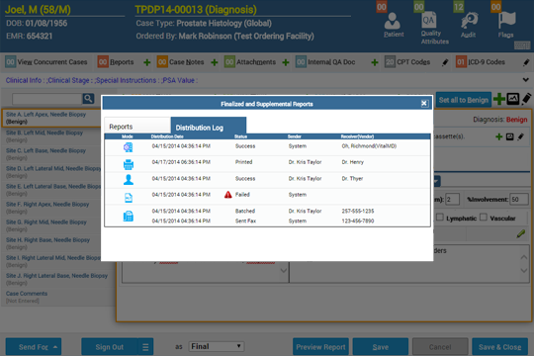Click person icon in Dr. Thyer row
This screenshot has height=356, width=534.
[129, 180]
